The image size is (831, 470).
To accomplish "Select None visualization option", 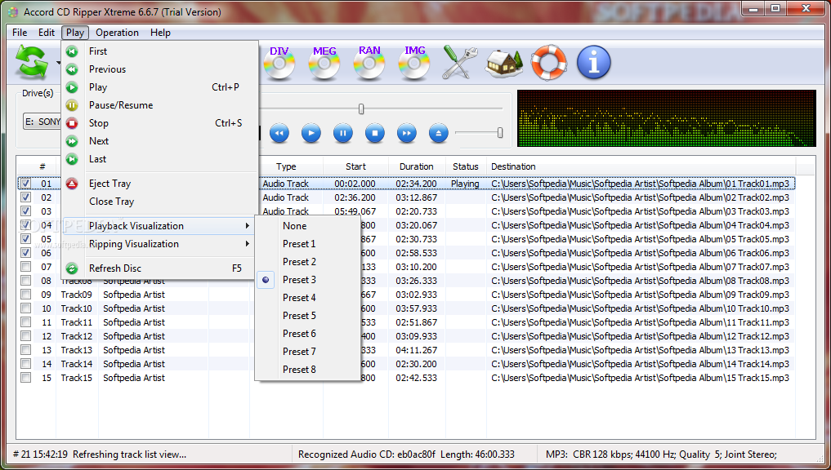I will (x=307, y=226).
